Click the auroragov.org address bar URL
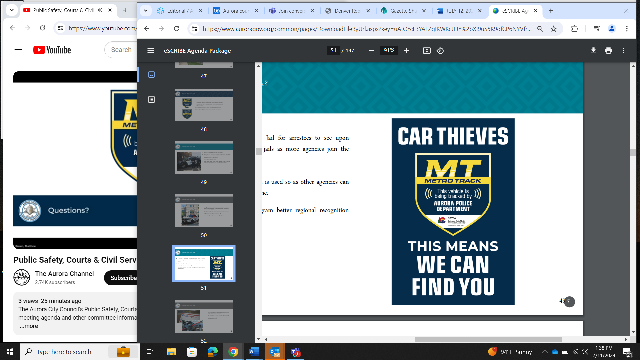This screenshot has width=640, height=360. [x=367, y=29]
